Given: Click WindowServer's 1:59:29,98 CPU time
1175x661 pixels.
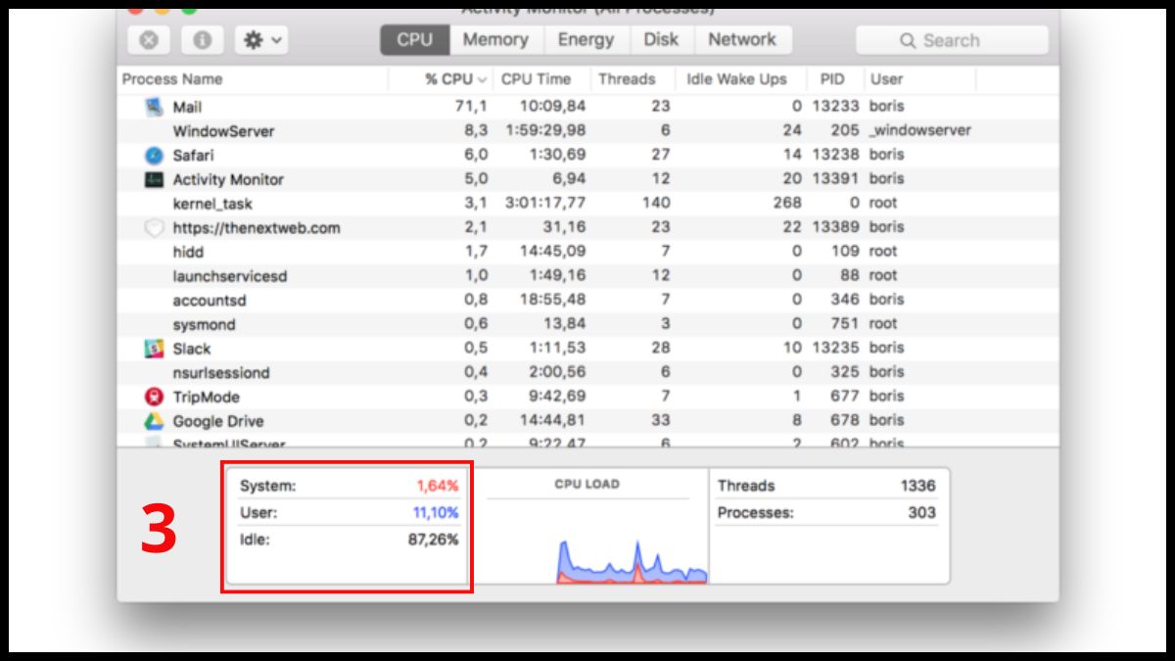Looking at the screenshot, I should (x=545, y=130).
